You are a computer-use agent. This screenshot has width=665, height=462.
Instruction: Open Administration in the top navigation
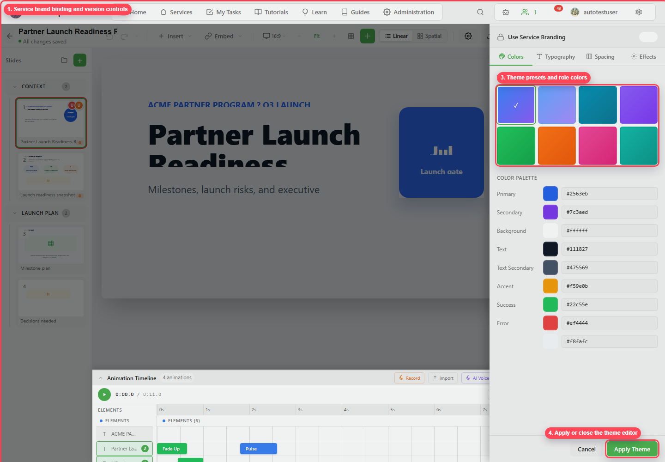(409, 12)
